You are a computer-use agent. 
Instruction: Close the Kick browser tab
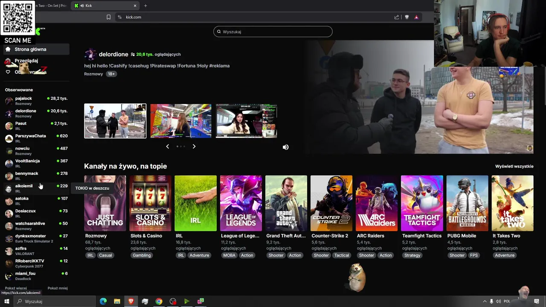coord(135,6)
